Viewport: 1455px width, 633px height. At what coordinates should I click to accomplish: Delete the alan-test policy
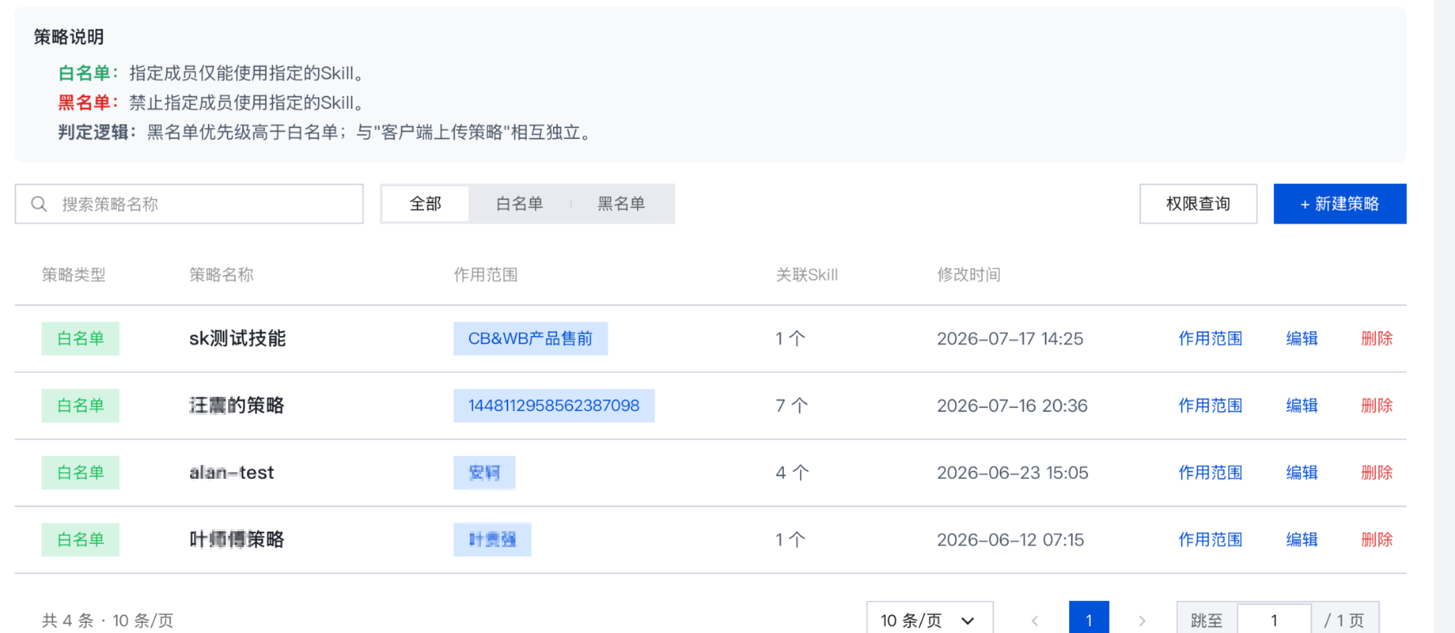(x=1376, y=473)
